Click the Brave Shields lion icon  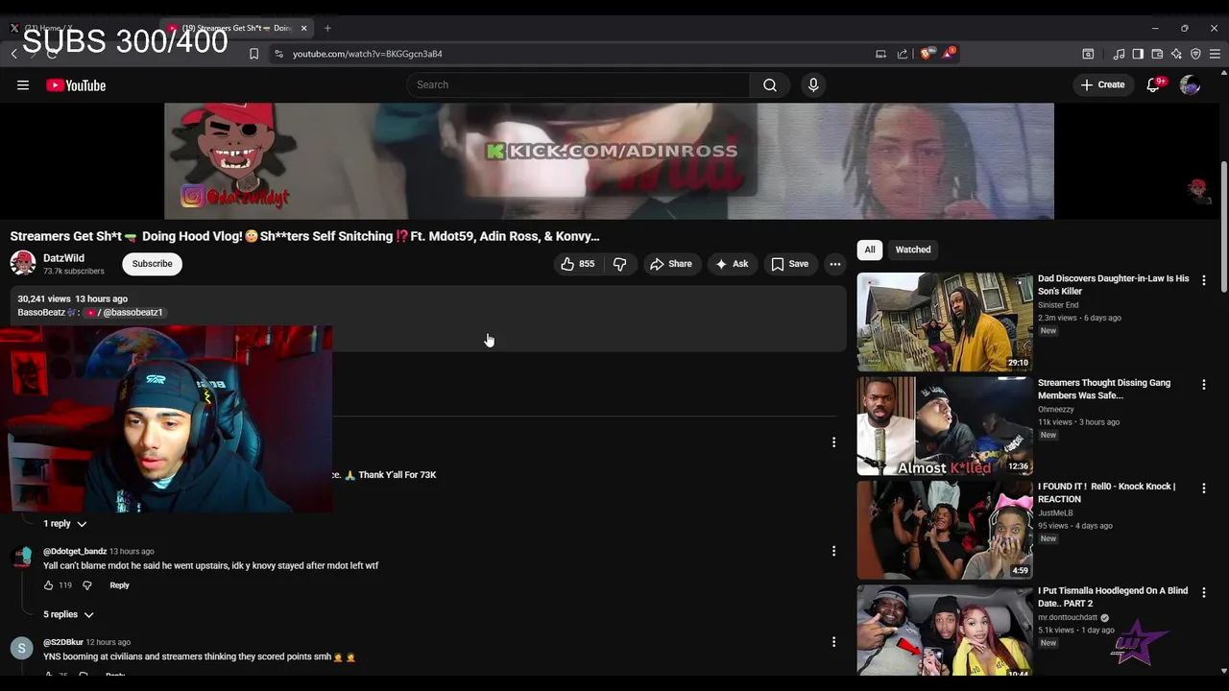coord(928,54)
